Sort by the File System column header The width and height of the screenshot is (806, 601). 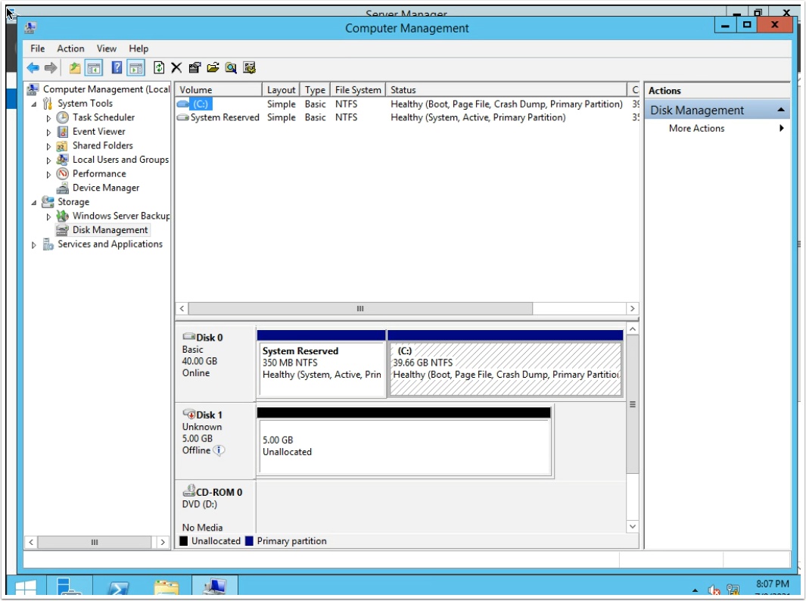tap(358, 90)
